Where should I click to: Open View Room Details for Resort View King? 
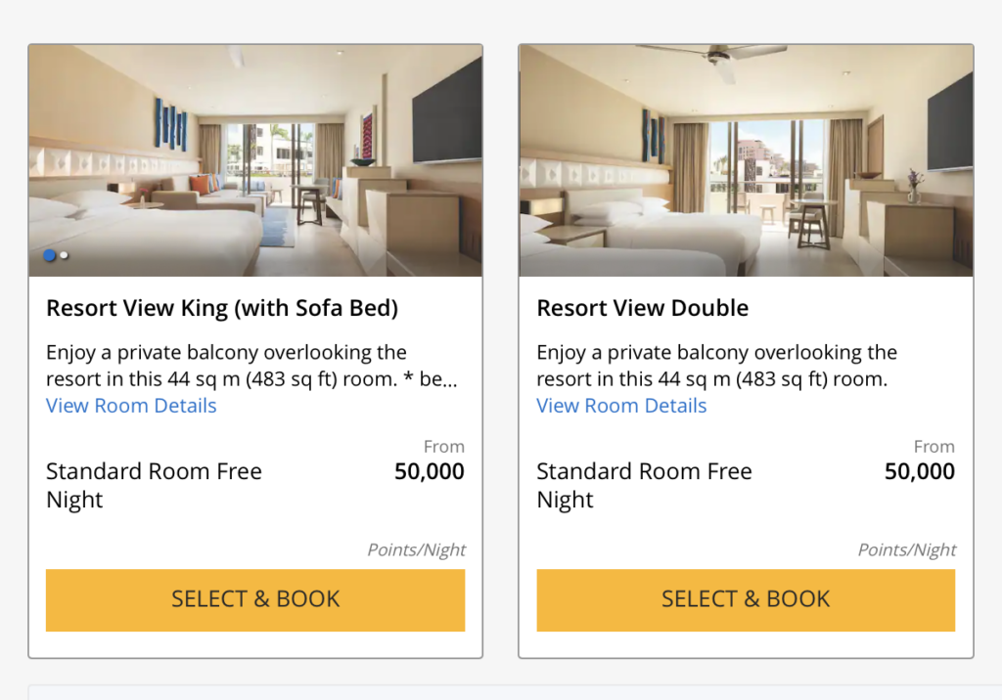click(x=130, y=405)
